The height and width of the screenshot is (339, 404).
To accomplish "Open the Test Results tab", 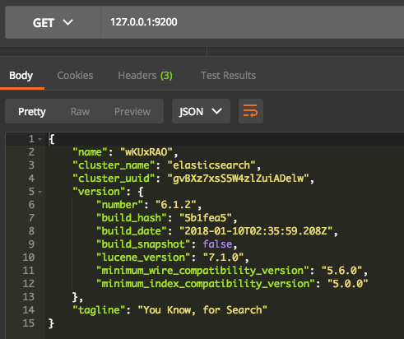I will (228, 76).
